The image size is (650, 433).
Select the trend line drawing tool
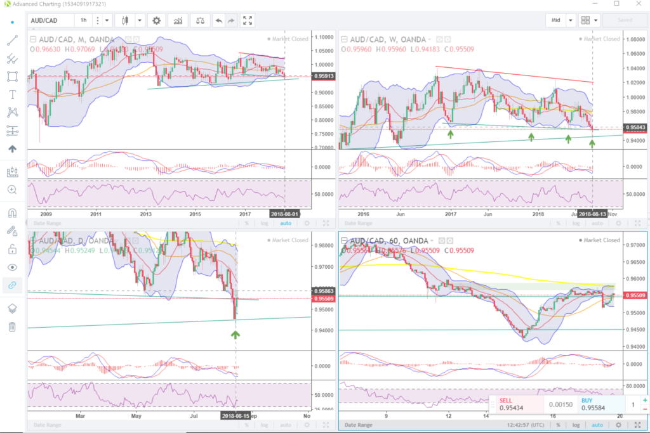coord(12,41)
